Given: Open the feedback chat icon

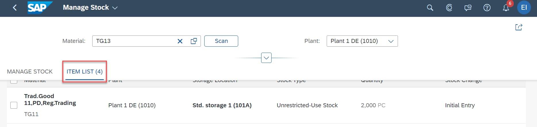Looking at the screenshot, I should [468, 8].
